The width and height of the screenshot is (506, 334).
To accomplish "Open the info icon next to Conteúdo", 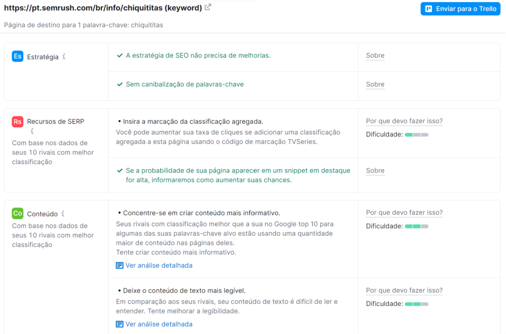I will pyautogui.click(x=63, y=214).
